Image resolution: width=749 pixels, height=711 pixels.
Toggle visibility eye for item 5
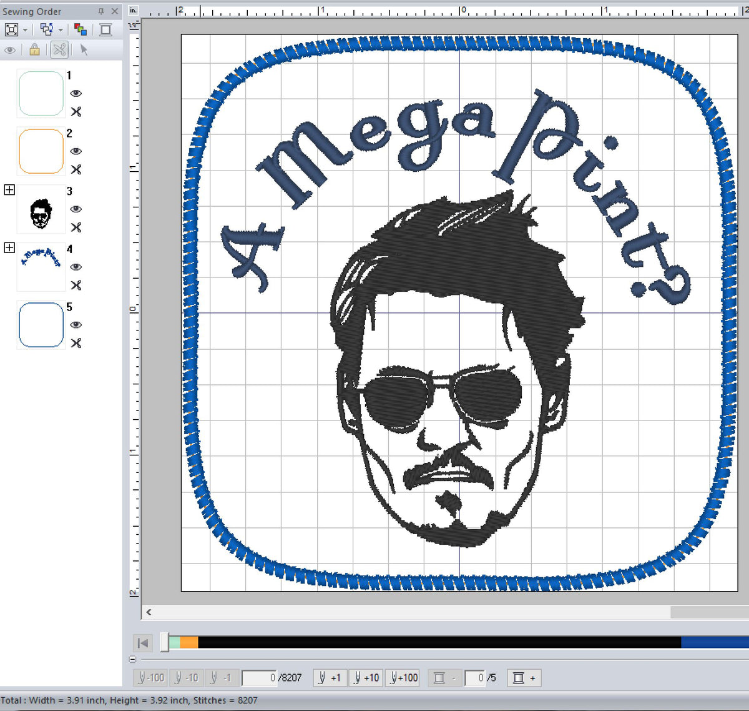76,325
